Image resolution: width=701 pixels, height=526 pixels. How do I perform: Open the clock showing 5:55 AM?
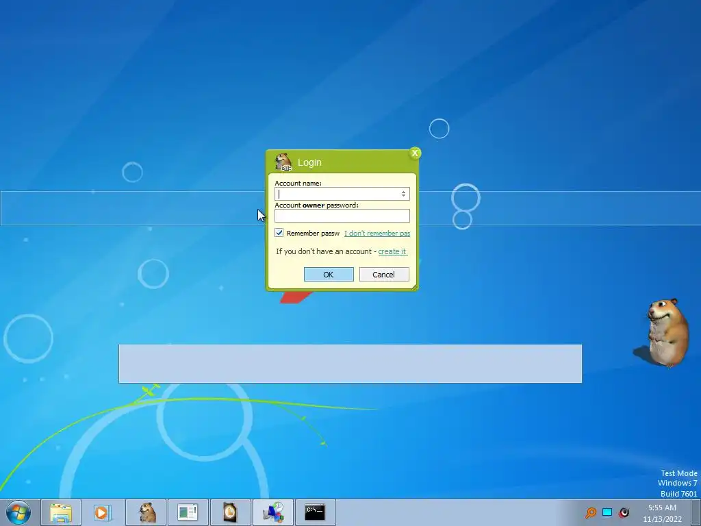coord(662,513)
